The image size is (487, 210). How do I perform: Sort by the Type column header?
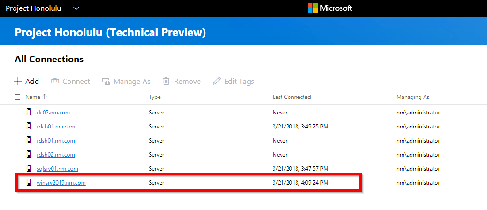(x=155, y=97)
